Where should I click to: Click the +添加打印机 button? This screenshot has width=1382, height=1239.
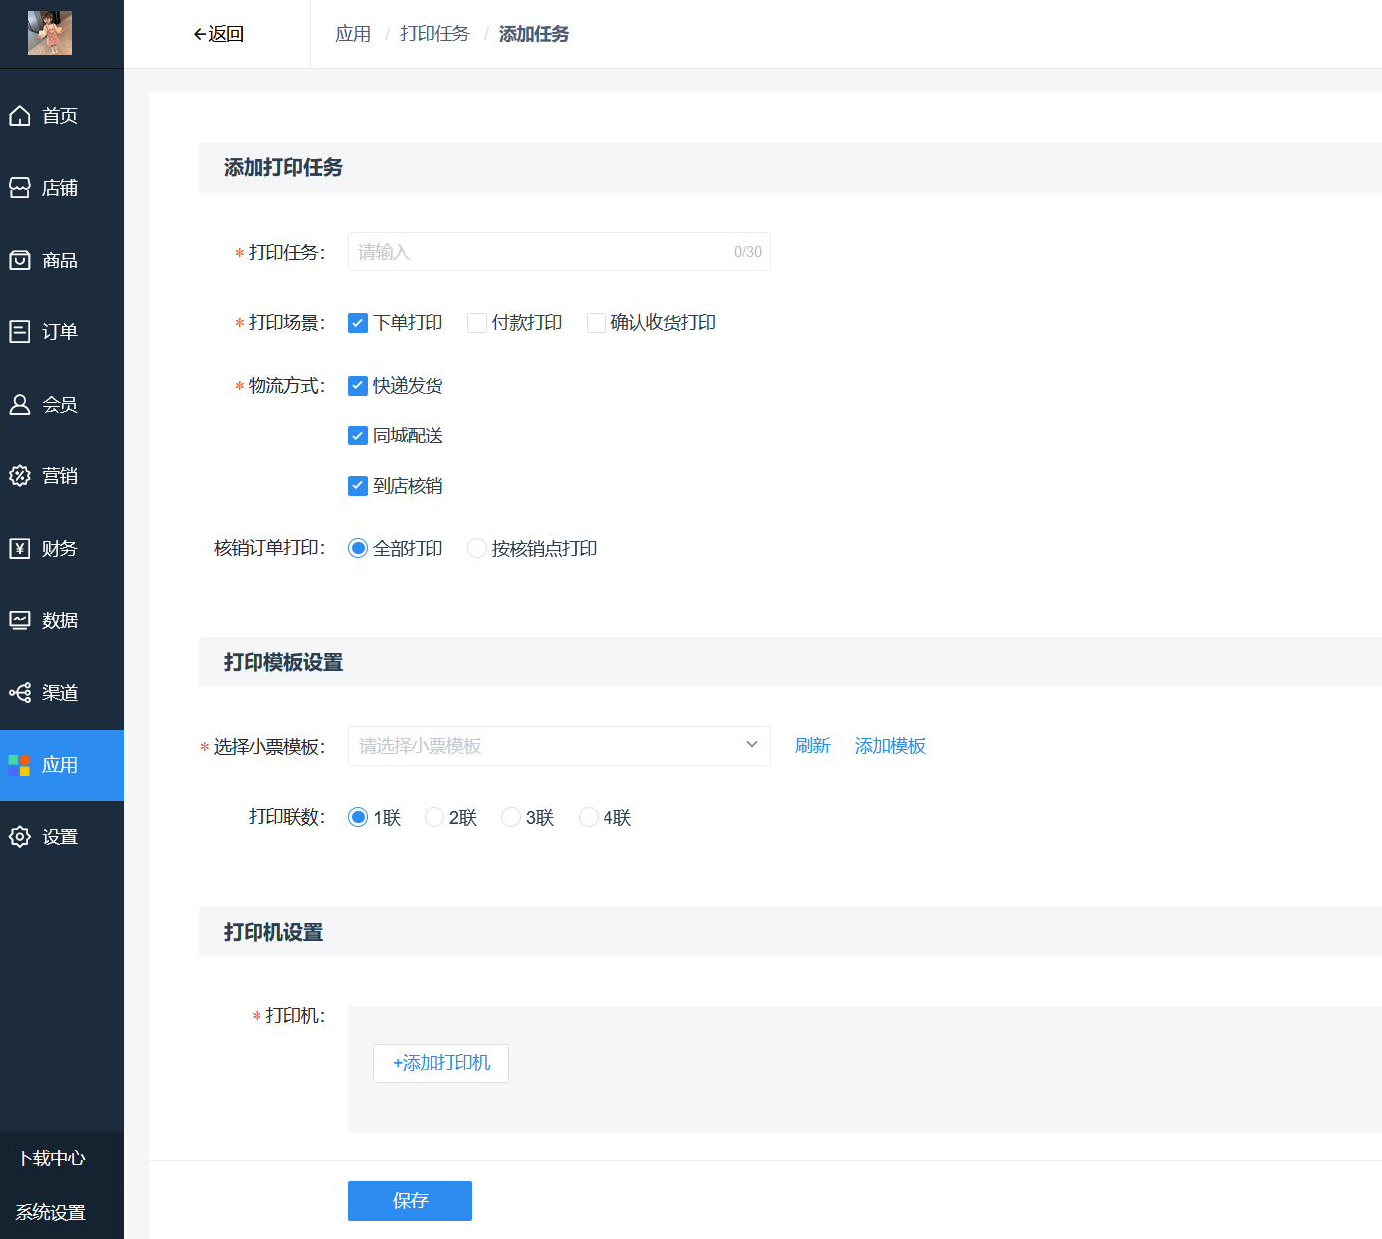[440, 1063]
